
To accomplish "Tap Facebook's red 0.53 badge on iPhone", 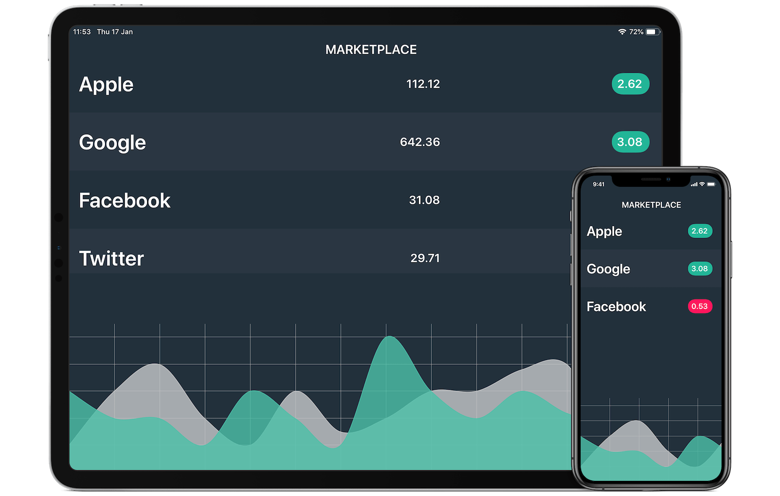I will (x=700, y=306).
